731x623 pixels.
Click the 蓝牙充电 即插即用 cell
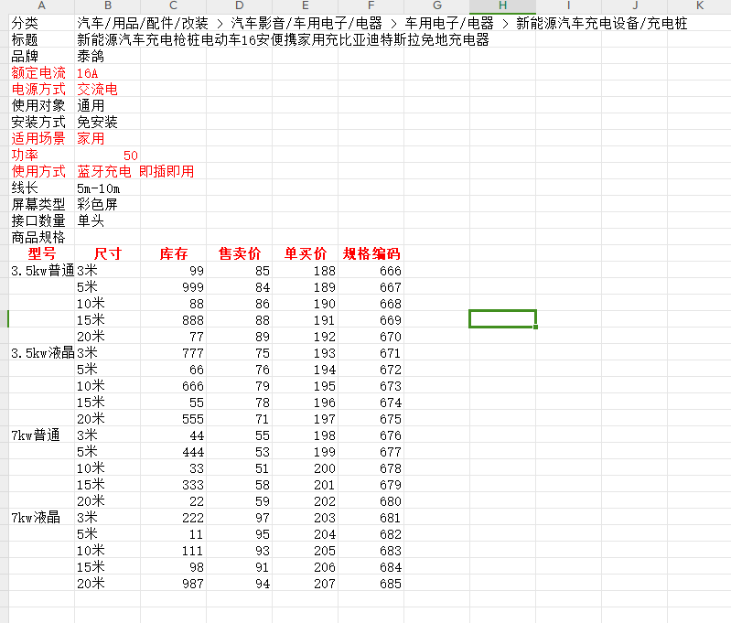click(x=135, y=172)
